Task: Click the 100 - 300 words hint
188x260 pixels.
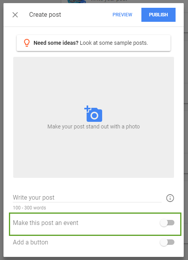Action: [x=30, y=208]
